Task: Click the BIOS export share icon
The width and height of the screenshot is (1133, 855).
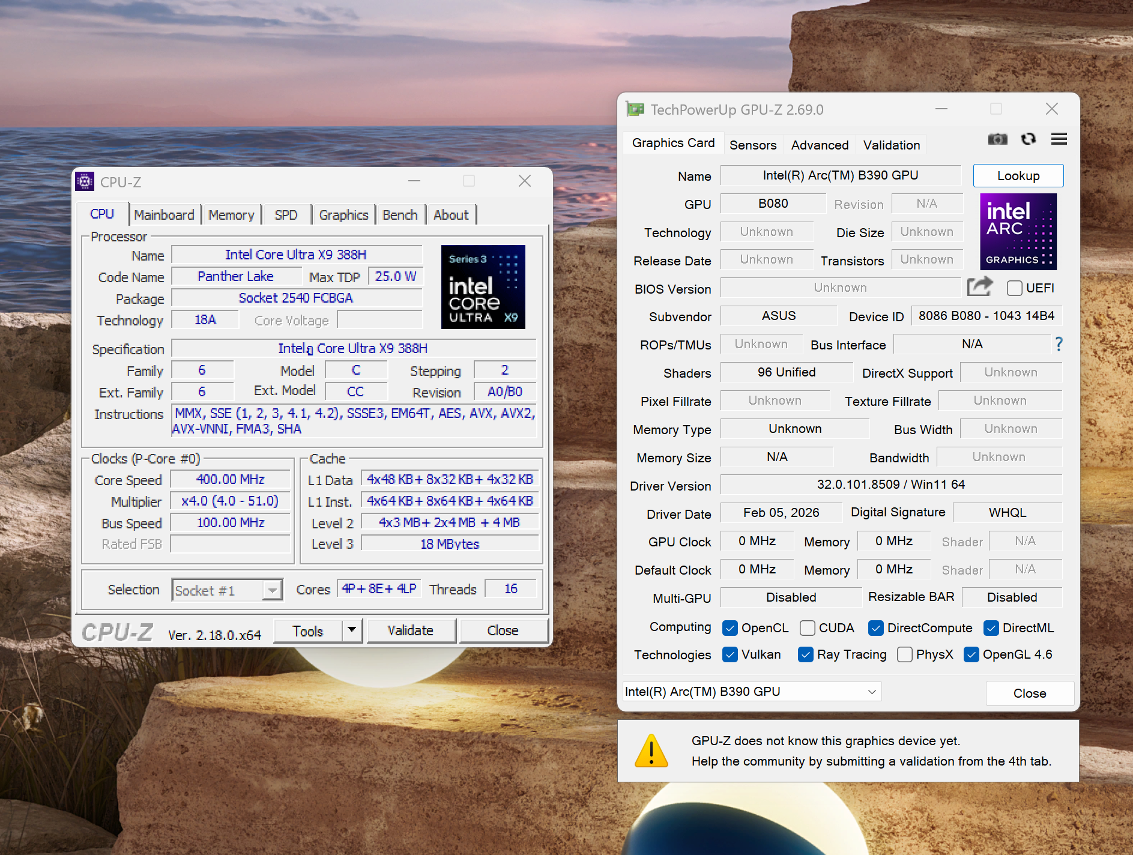Action: point(979,287)
